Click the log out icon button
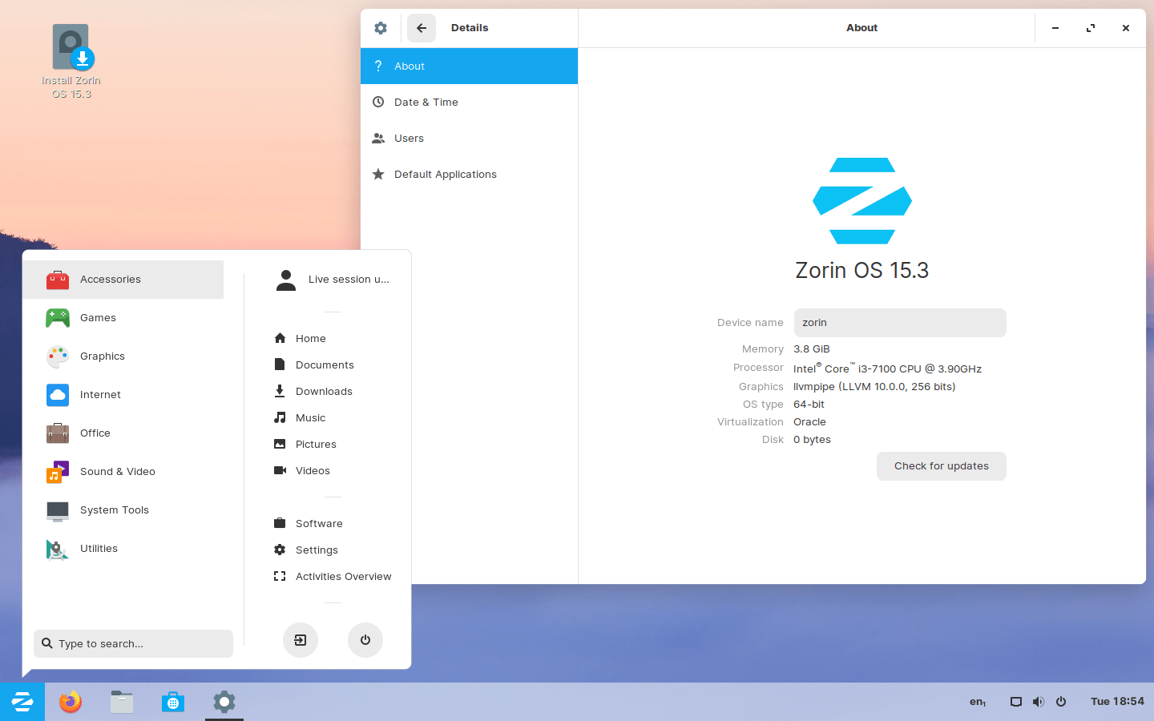The height and width of the screenshot is (721, 1154). click(301, 640)
